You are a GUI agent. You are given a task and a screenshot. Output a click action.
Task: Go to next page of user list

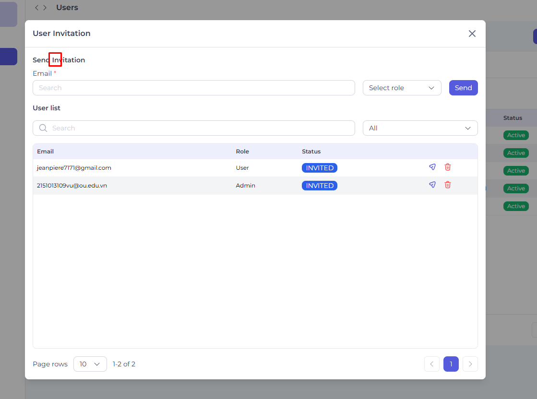470,364
